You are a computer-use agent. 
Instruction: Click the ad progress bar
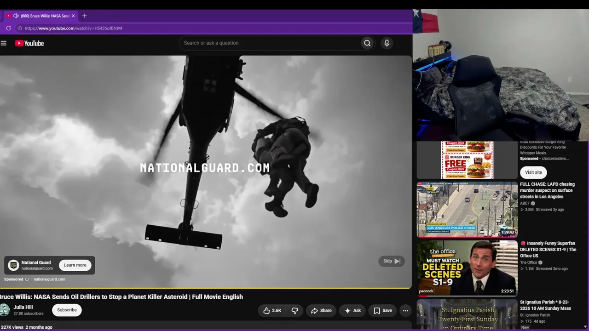206,288
